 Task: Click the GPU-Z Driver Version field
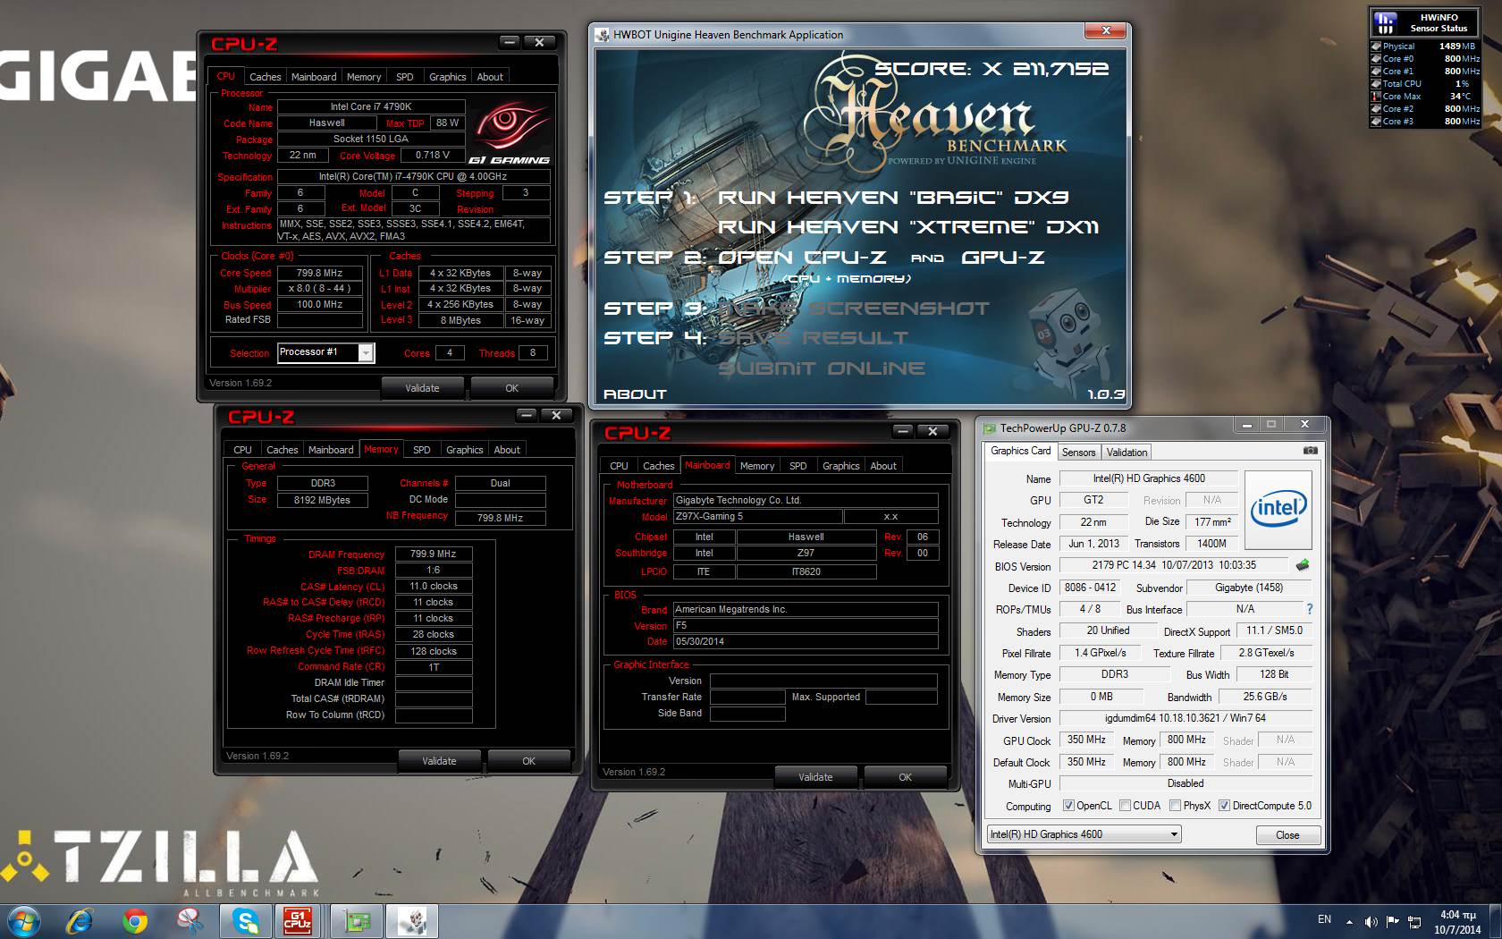1186,718
